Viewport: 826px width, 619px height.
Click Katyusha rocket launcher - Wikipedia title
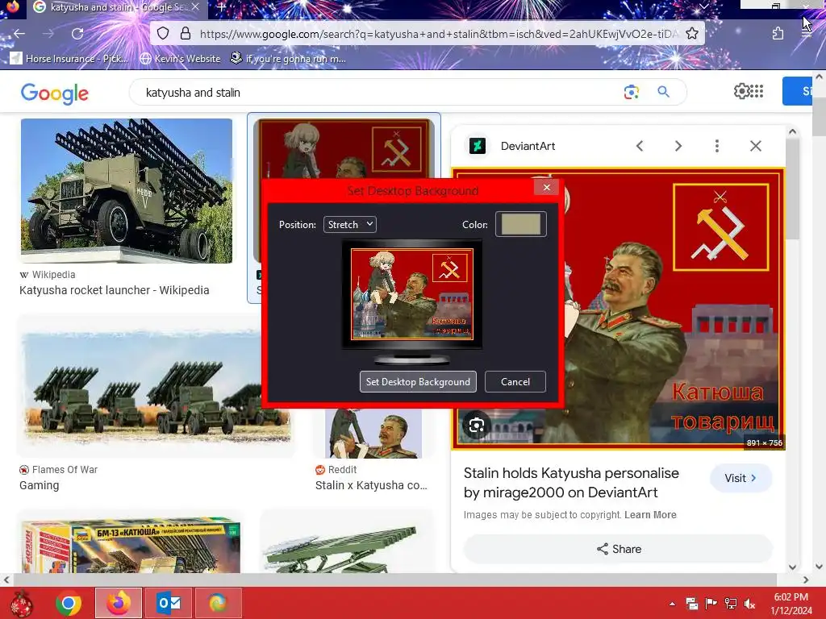coord(115,290)
